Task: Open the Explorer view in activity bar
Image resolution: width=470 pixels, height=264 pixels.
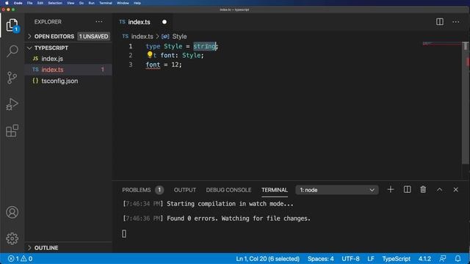Action: click(x=12, y=26)
